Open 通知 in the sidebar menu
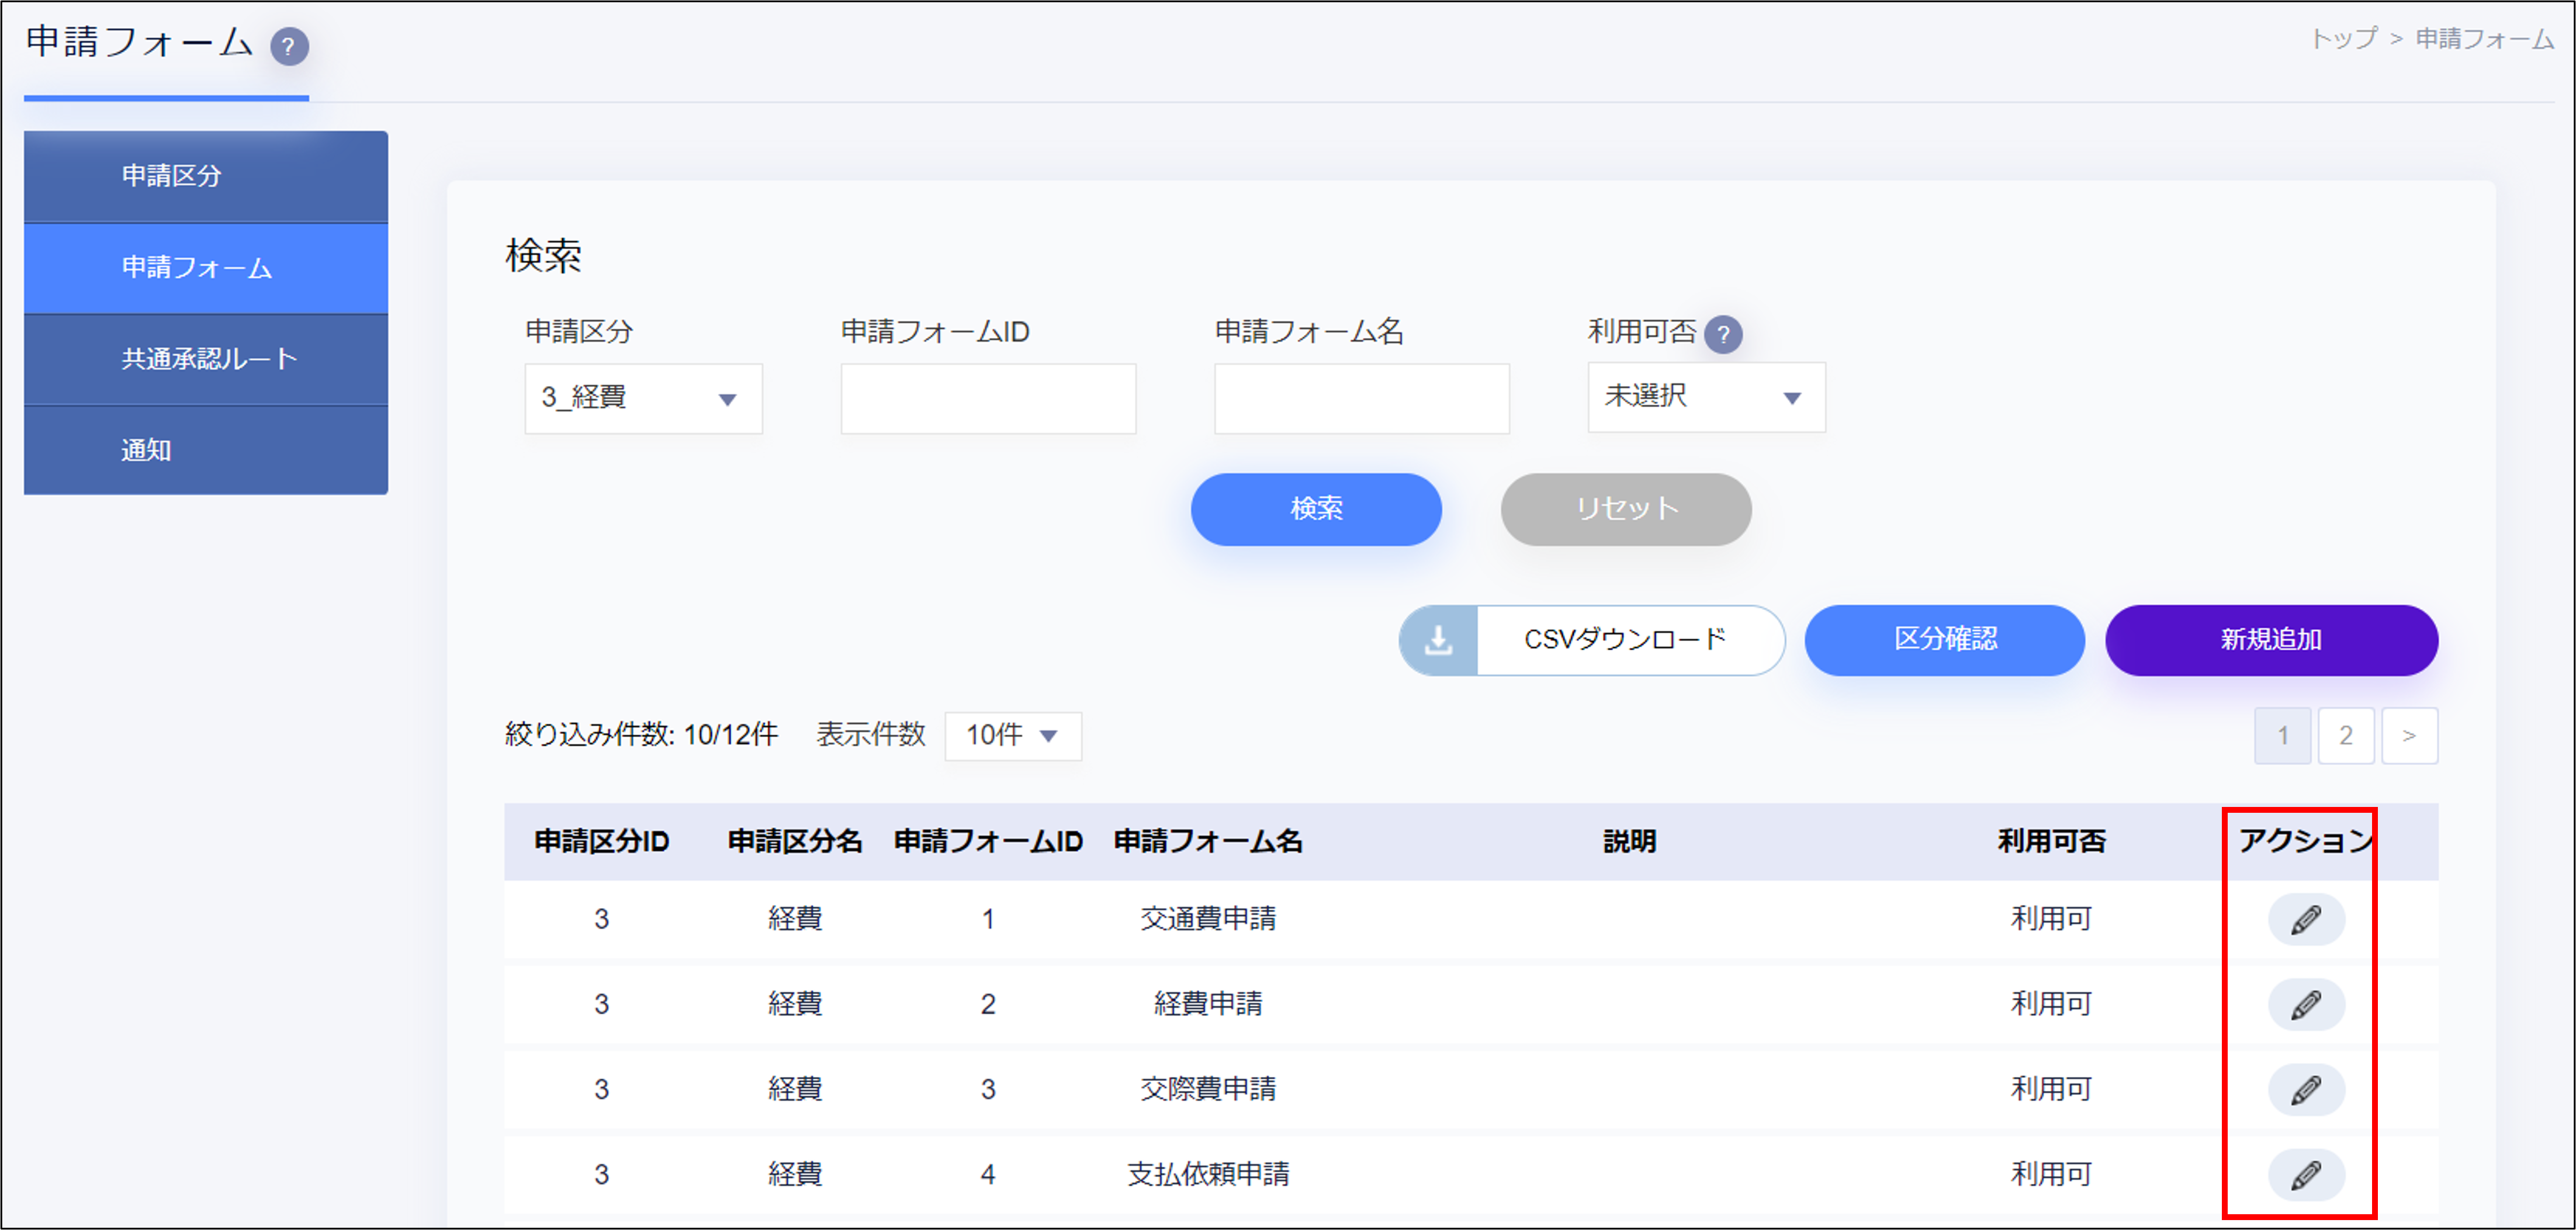Screen dimensions: 2576x1230 [206, 450]
